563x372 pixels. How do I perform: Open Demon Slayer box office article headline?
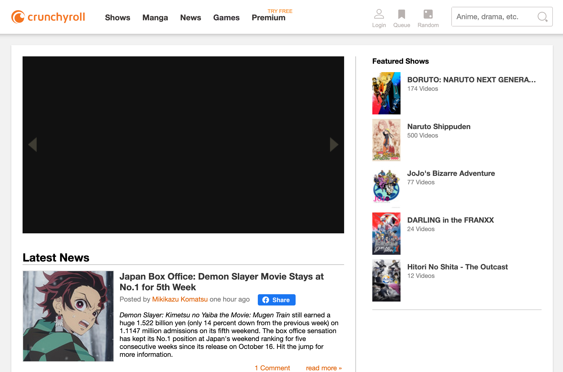click(x=222, y=282)
